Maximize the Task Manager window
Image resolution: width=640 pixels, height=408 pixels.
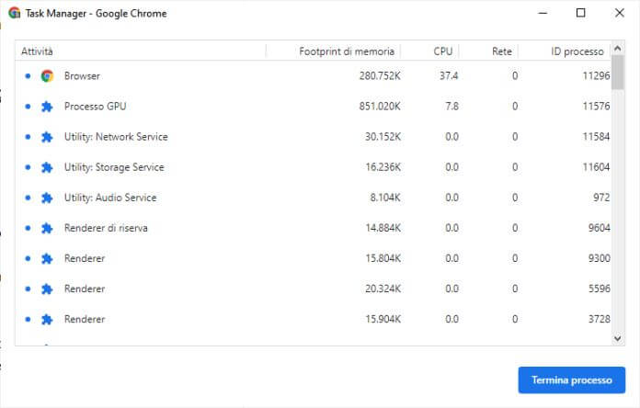(x=580, y=13)
